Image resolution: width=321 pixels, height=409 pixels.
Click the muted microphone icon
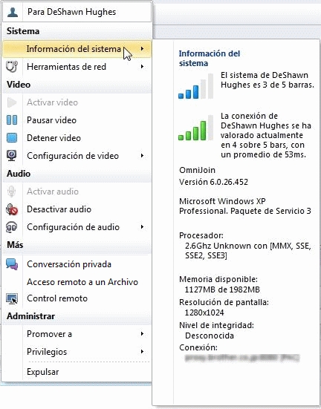tap(12, 209)
